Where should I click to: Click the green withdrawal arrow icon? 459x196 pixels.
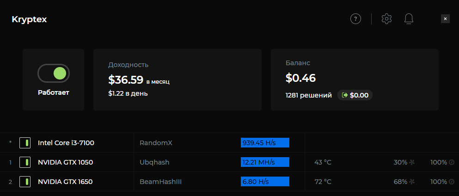(x=344, y=95)
